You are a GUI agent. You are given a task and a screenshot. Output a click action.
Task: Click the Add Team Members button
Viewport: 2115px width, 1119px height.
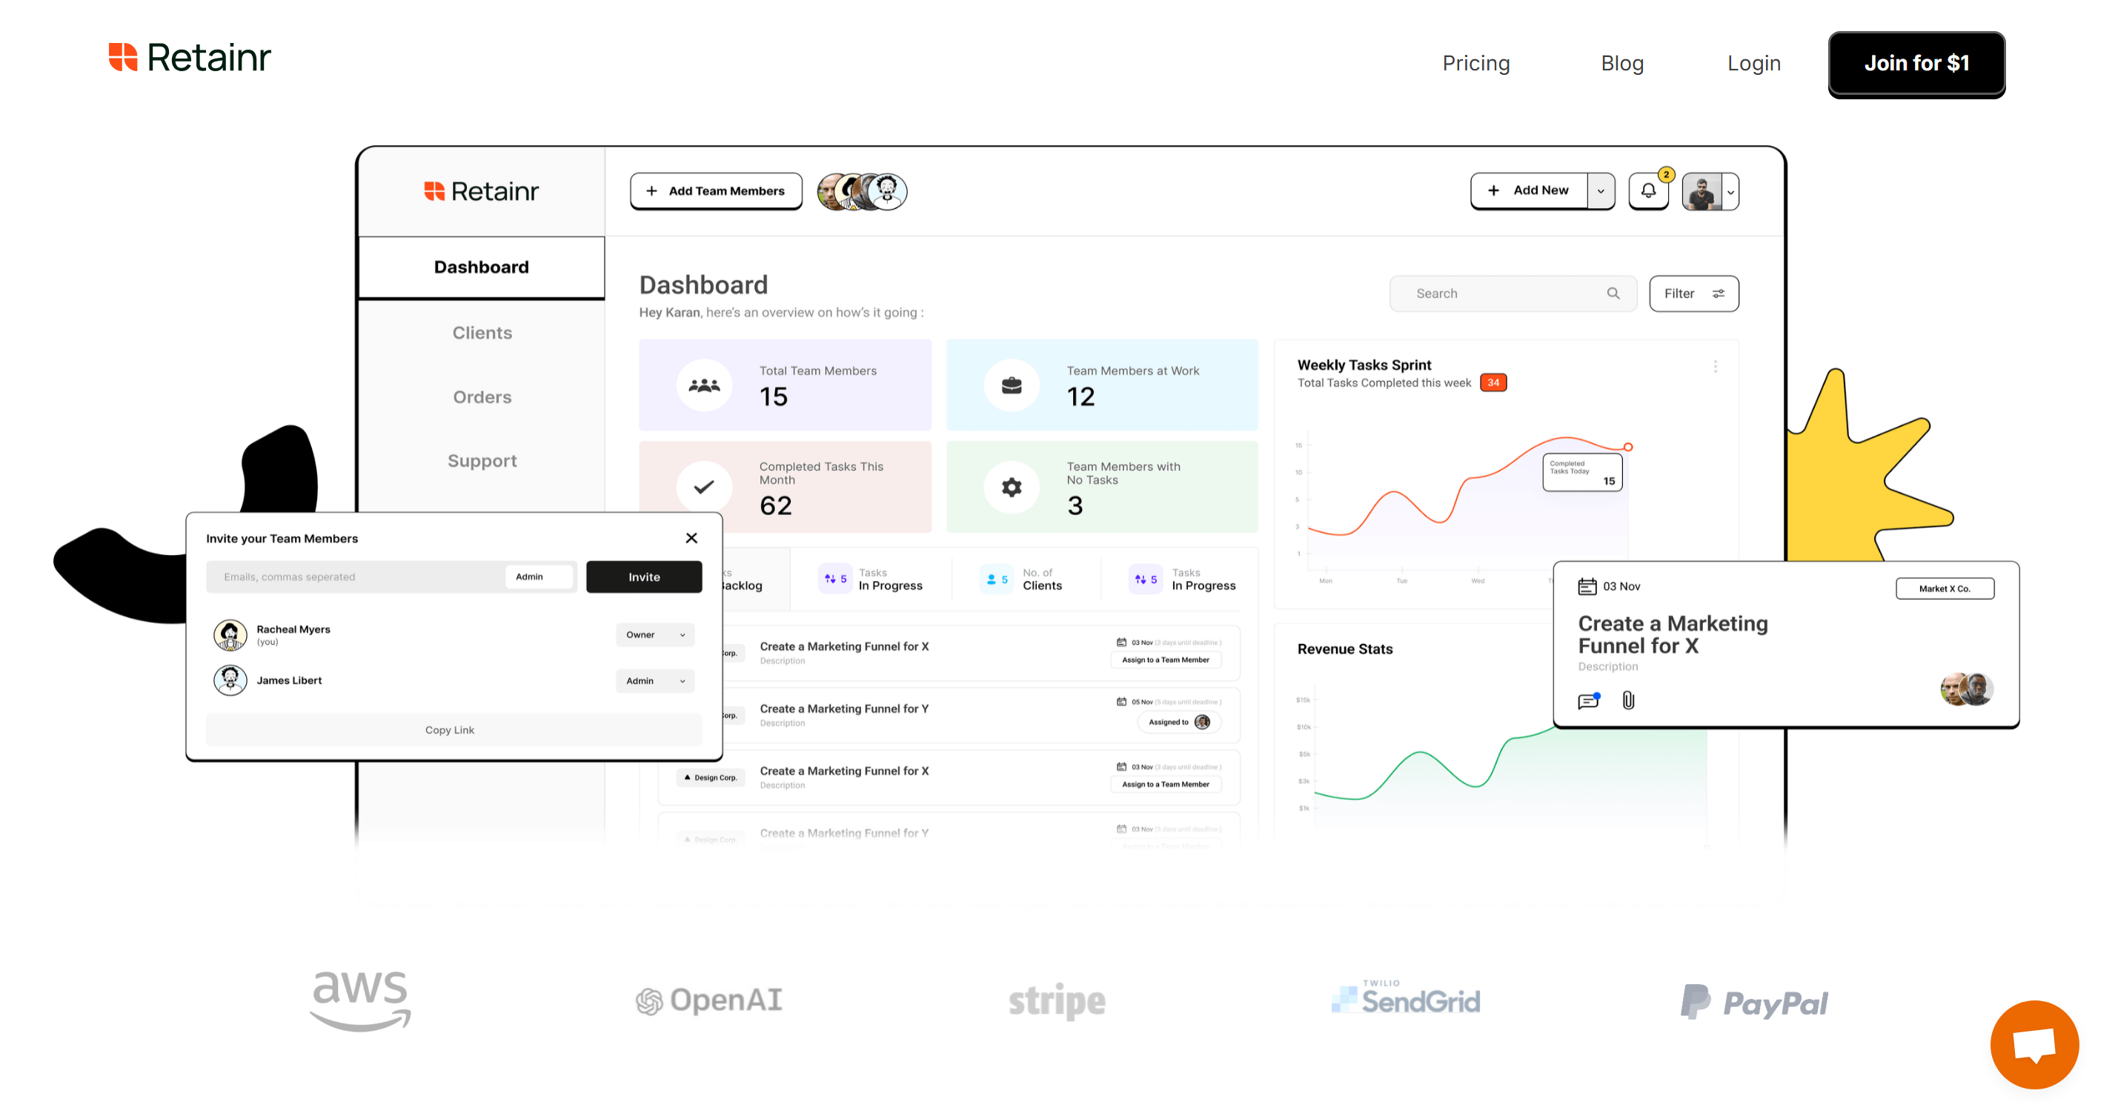[x=716, y=190]
